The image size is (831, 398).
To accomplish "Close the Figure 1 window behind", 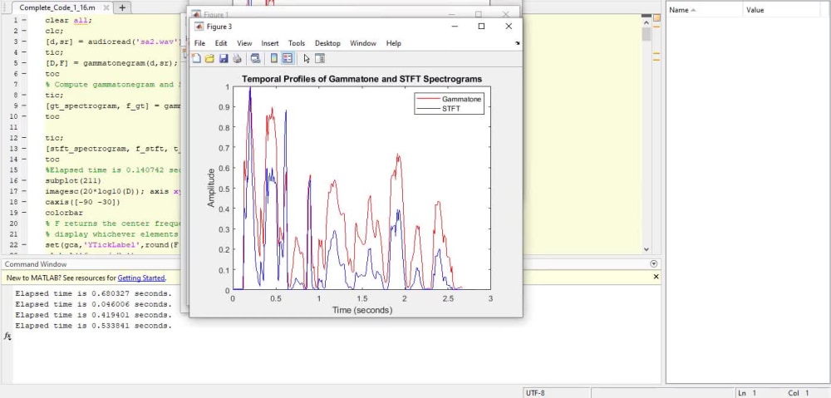I will 505,14.
